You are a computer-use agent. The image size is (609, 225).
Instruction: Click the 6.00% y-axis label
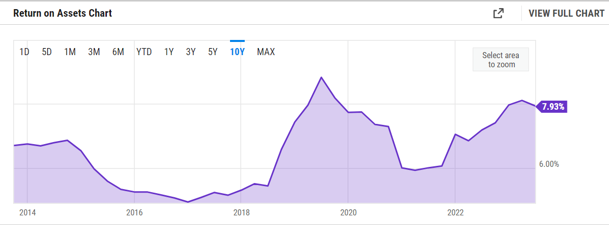click(x=549, y=164)
